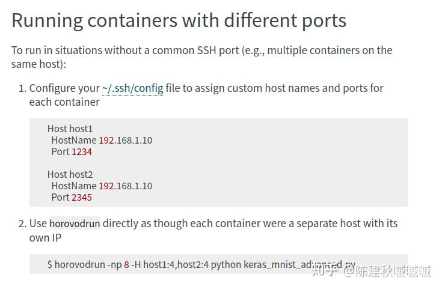Select the inline horovodrun code word
This screenshot has height=289, width=442.
coord(75,224)
